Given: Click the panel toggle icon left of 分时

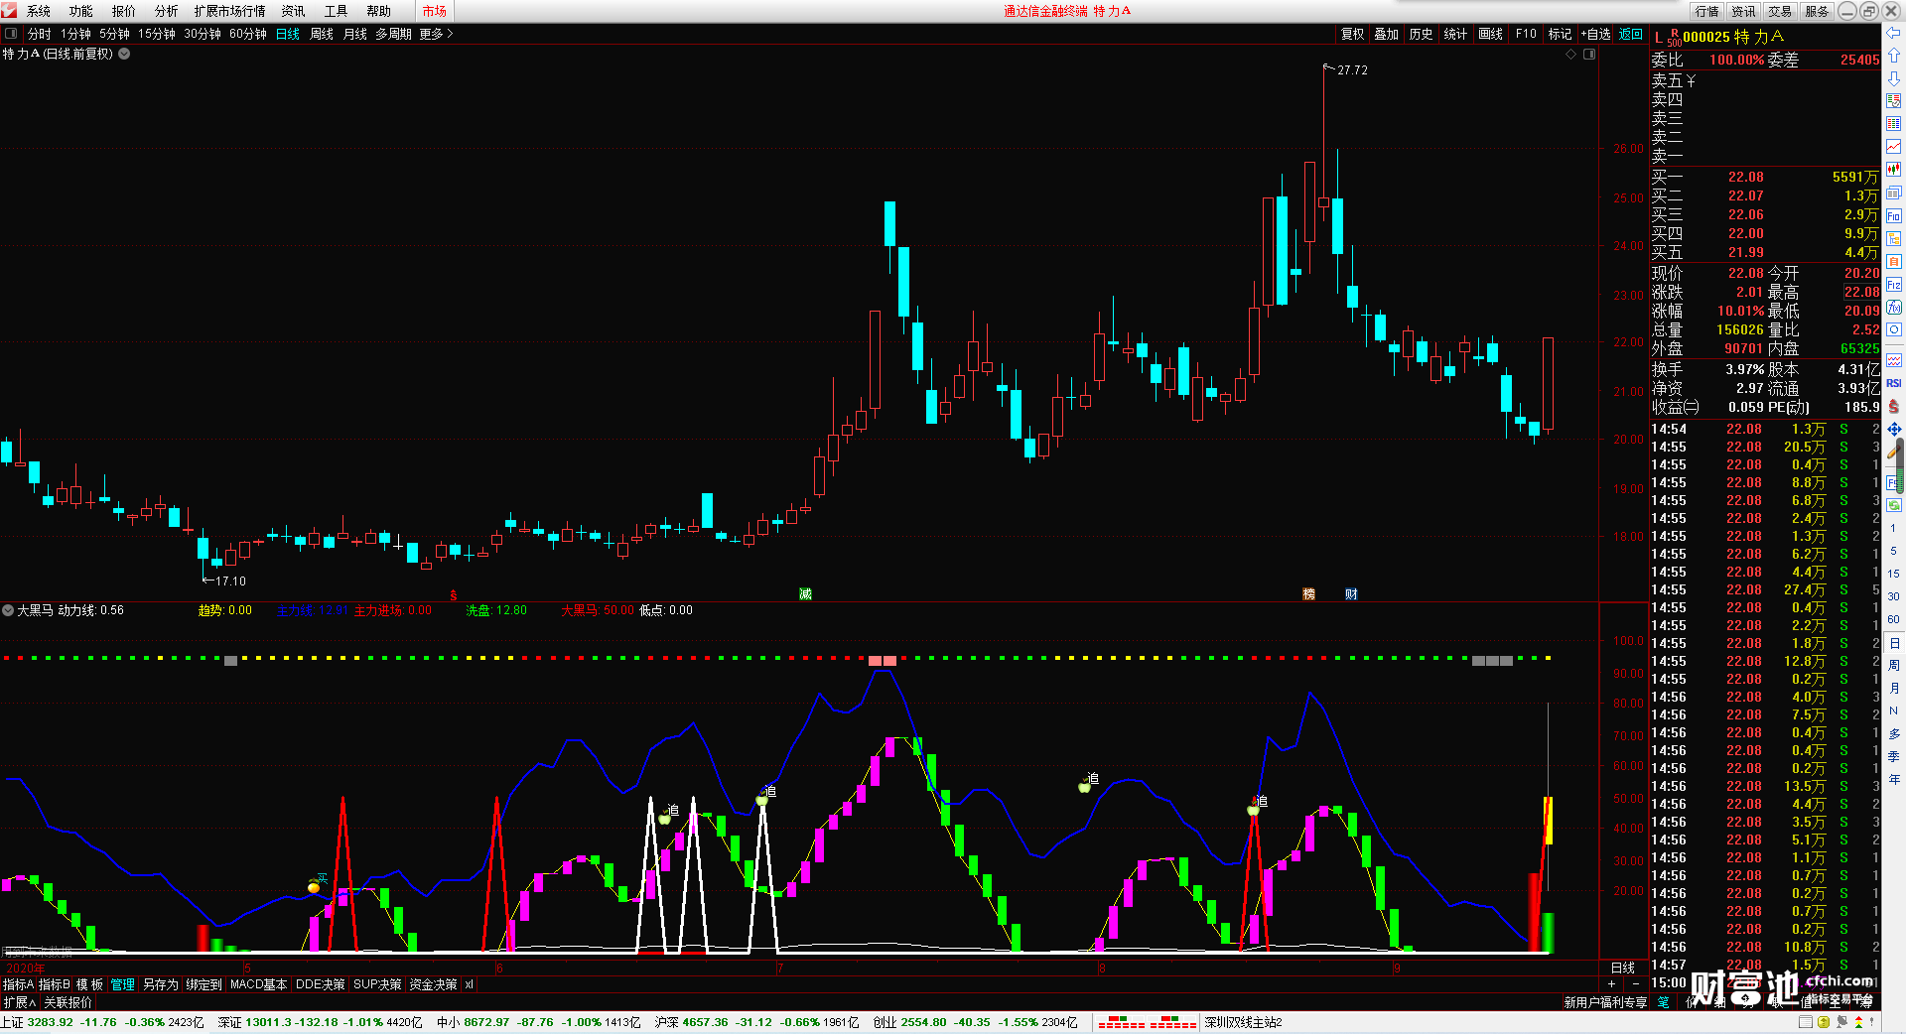Looking at the screenshot, I should (11, 34).
